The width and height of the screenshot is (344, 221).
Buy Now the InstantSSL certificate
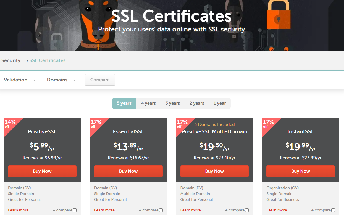(300, 171)
